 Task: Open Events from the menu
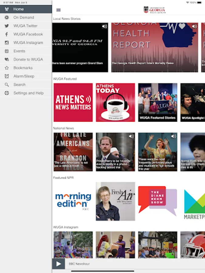(26, 51)
